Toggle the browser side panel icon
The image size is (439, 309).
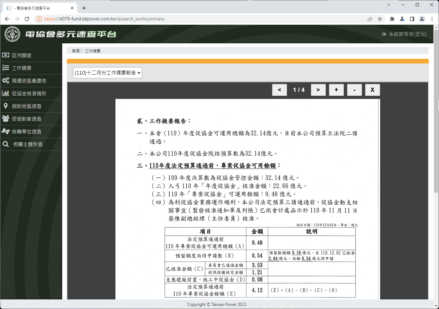[x=412, y=19]
